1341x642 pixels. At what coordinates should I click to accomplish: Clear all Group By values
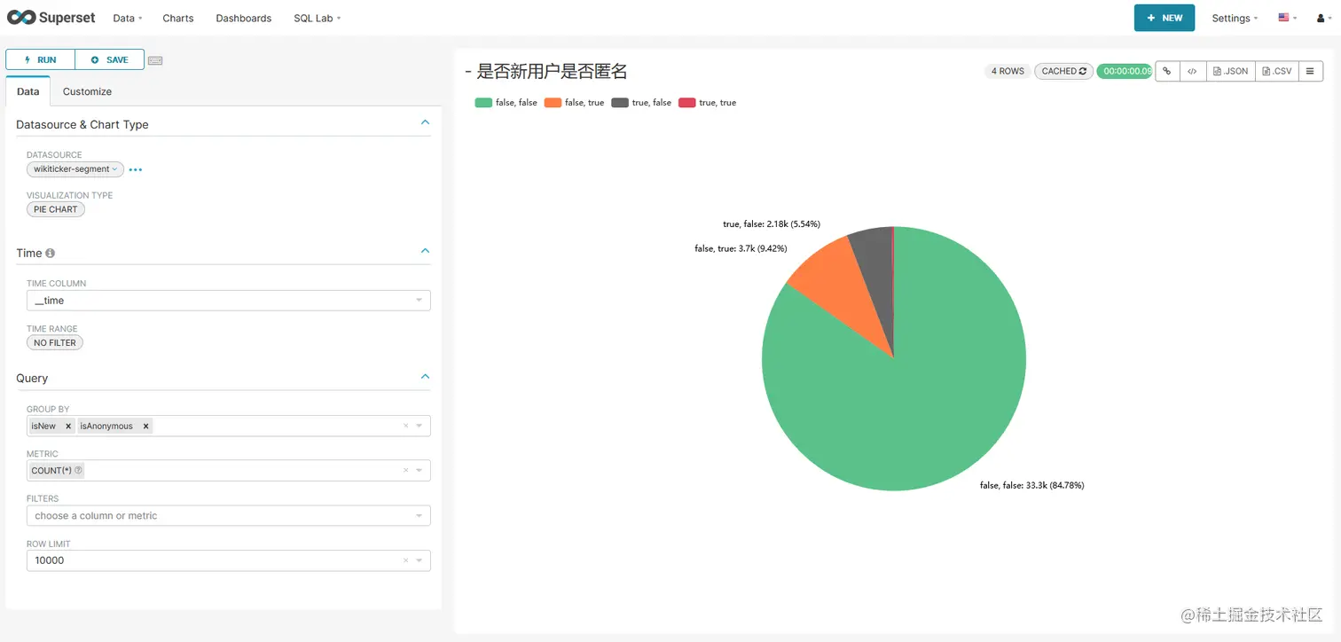[x=406, y=427]
